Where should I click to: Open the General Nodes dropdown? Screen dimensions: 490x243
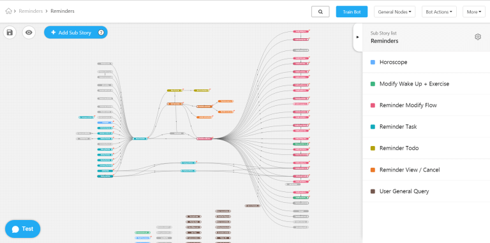click(394, 12)
